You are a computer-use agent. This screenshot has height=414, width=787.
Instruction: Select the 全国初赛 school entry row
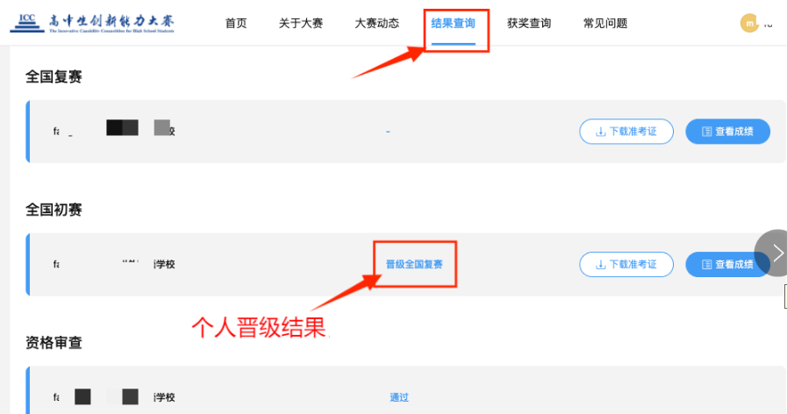[405, 265]
